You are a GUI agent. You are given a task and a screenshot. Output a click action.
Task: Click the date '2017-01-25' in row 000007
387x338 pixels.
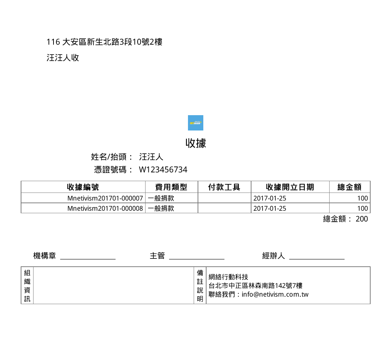tap(270, 198)
